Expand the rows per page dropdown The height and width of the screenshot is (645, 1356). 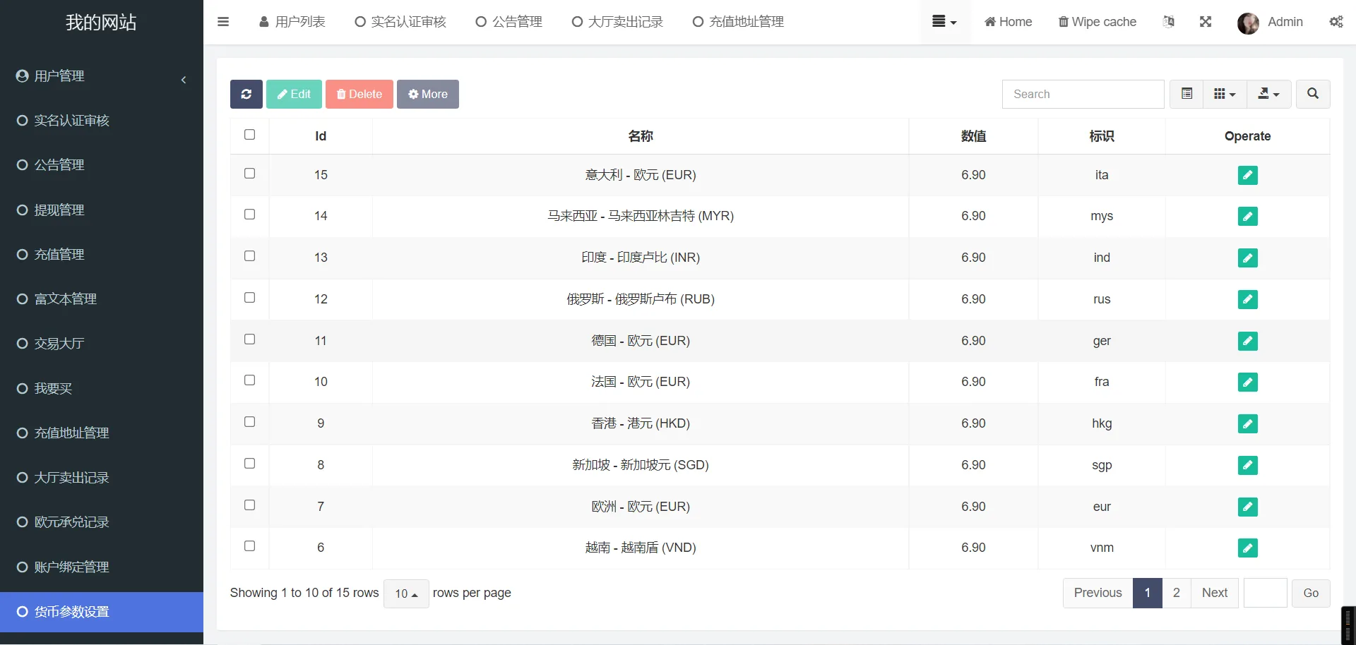[x=406, y=593]
